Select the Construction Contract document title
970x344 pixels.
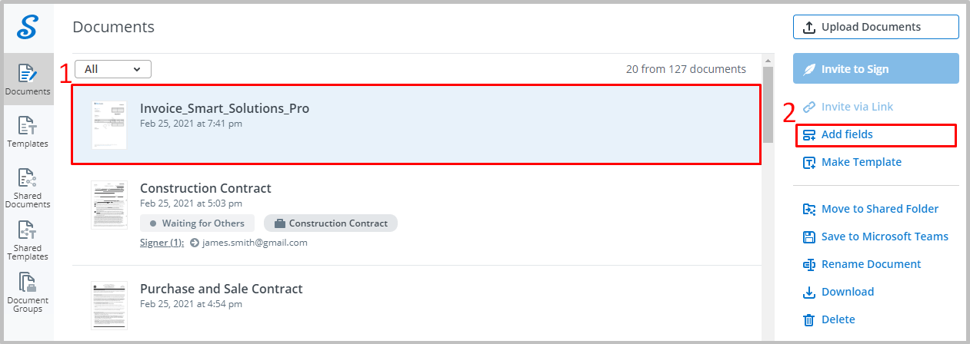click(x=205, y=188)
